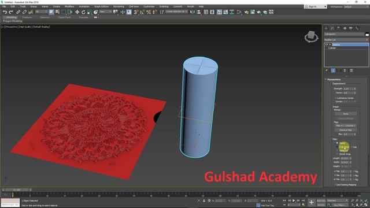Open the key filter Selected dropdown
Viewport: 370px width, 208px height.
(337, 200)
